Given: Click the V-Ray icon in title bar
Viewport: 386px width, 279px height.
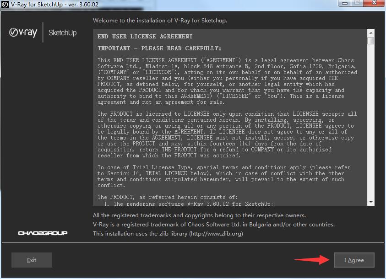Looking at the screenshot, I should click(5, 5).
